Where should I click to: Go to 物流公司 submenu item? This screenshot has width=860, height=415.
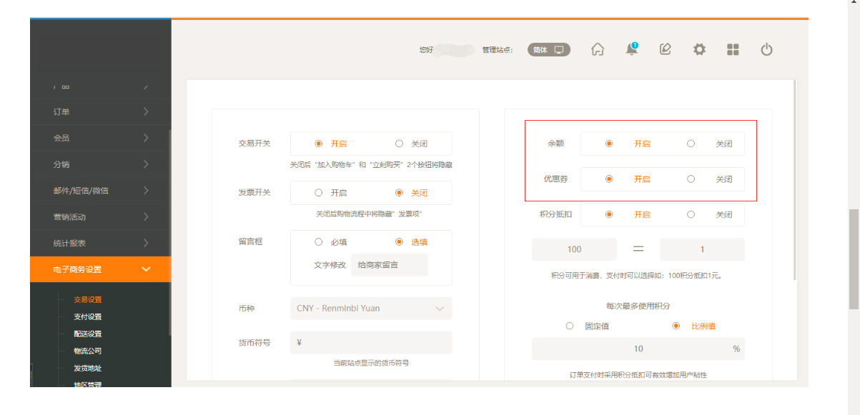[x=88, y=351]
